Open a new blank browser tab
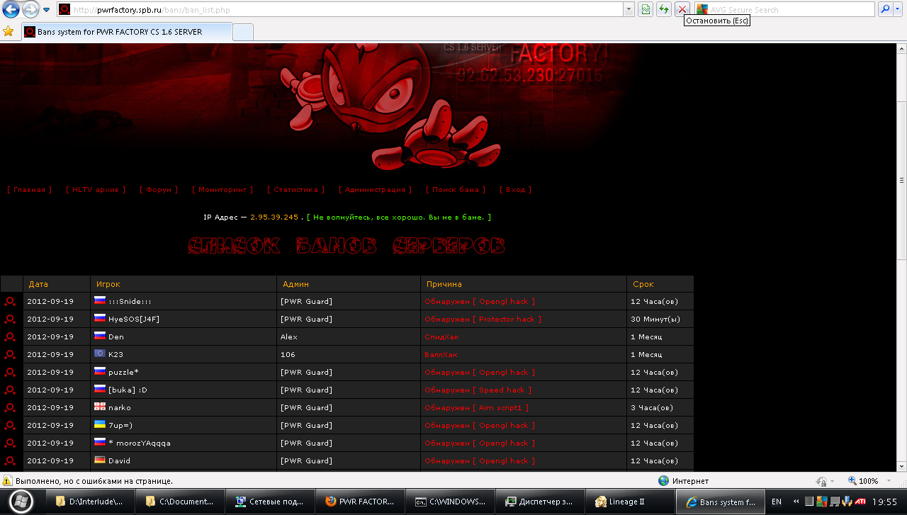Image resolution: width=907 pixels, height=515 pixels. click(243, 32)
